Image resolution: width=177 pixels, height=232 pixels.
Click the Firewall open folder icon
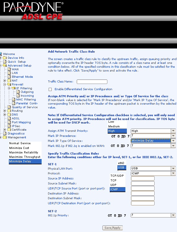tap(9, 84)
